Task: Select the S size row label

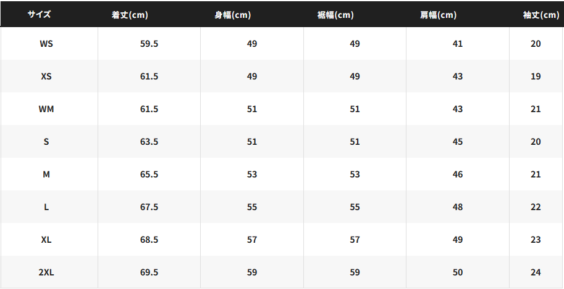Action: point(46,142)
